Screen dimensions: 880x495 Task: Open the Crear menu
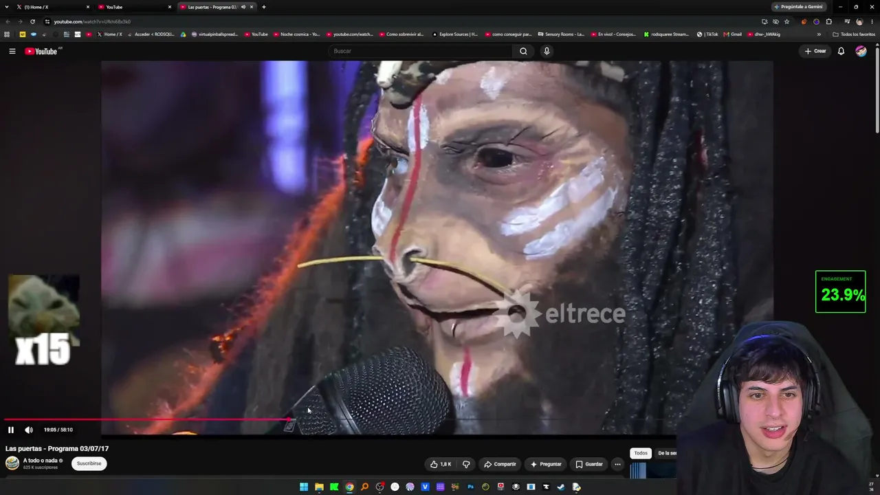point(815,51)
